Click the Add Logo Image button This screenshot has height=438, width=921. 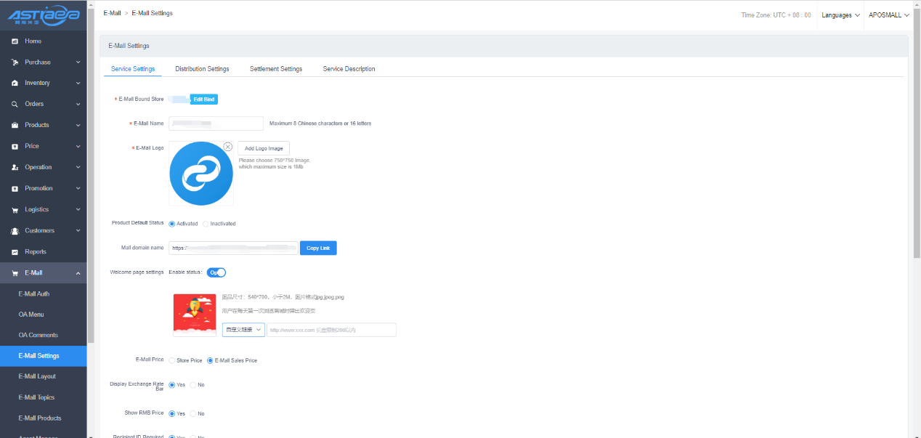point(264,148)
